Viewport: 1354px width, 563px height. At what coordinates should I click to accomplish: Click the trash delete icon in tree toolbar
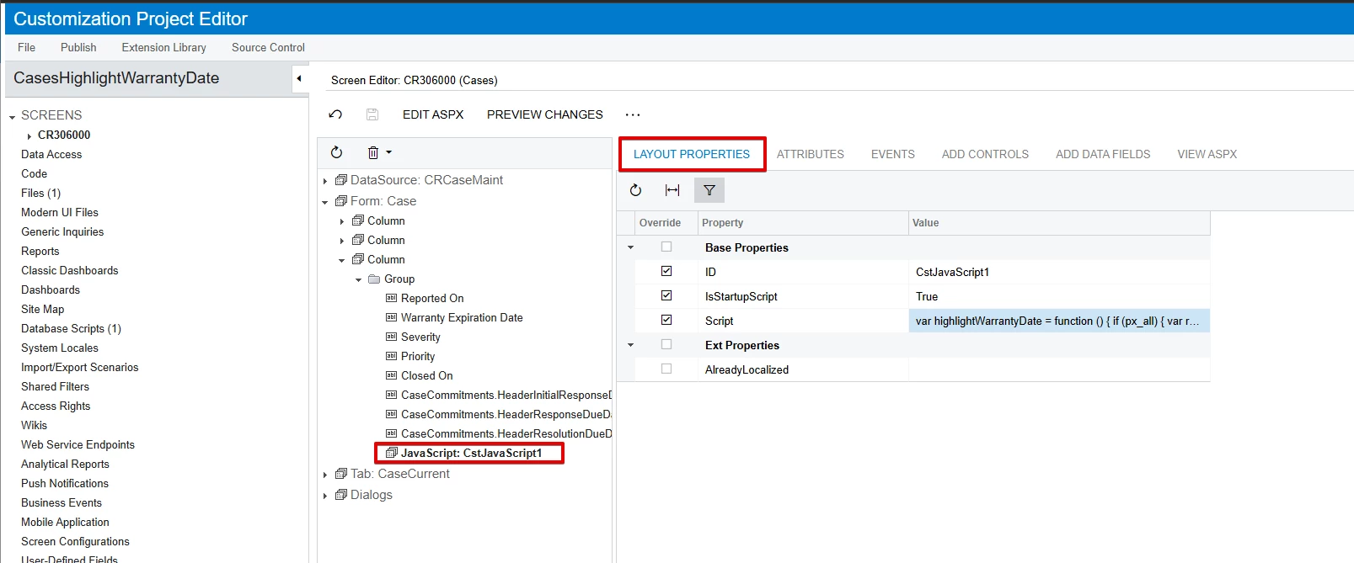pyautogui.click(x=373, y=152)
